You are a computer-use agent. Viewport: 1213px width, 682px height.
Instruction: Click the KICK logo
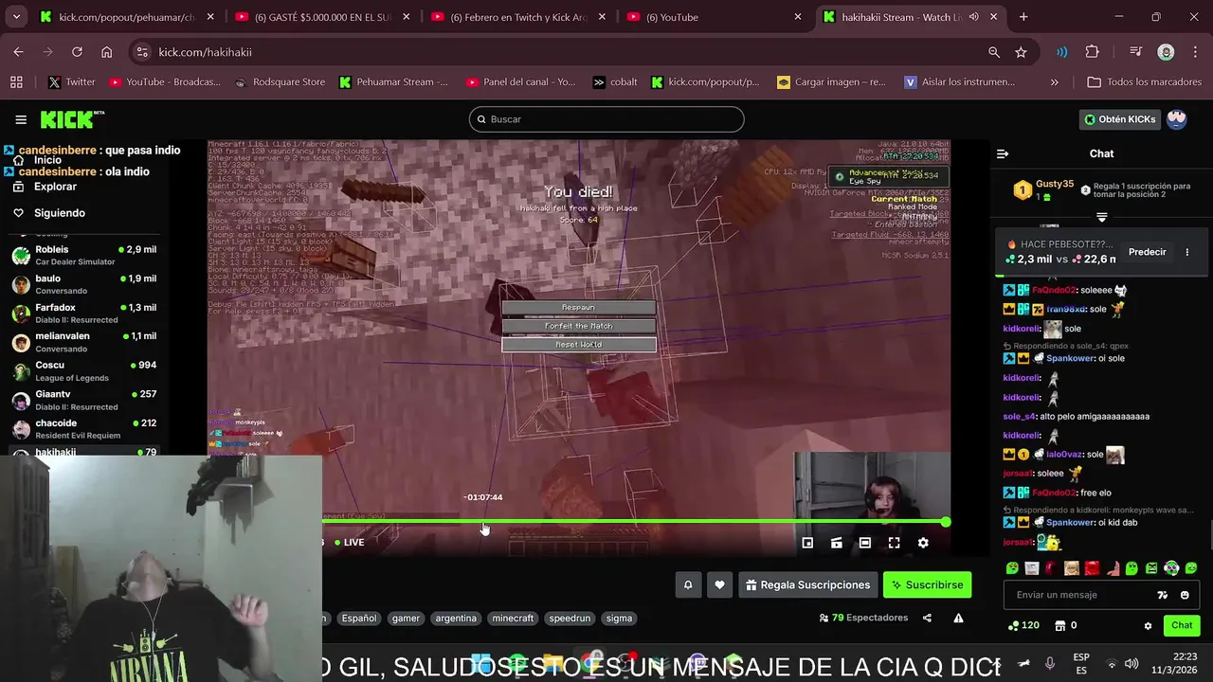coord(71,119)
